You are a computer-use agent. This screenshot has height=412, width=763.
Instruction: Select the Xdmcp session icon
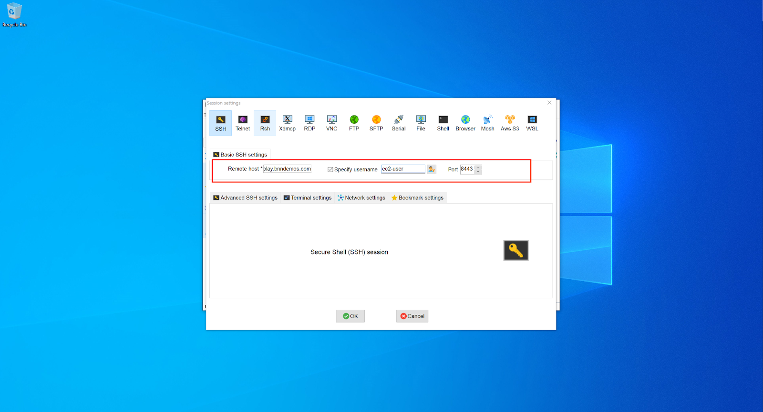point(287,123)
